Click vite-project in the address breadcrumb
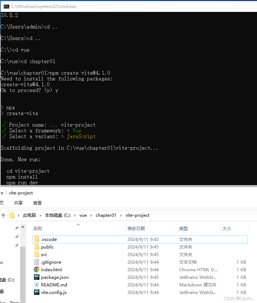257x303 pixels. (x=137, y=215)
